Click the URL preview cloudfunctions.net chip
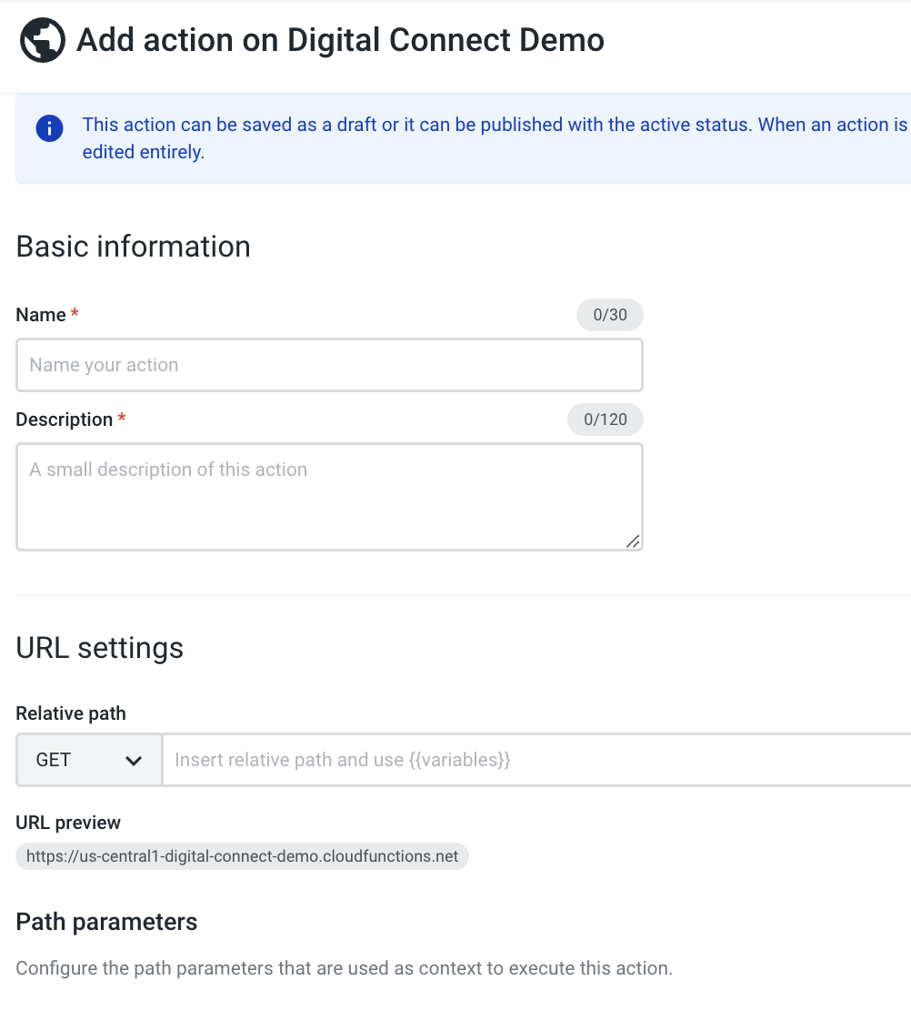Image resolution: width=911 pixels, height=1021 pixels. click(241, 855)
